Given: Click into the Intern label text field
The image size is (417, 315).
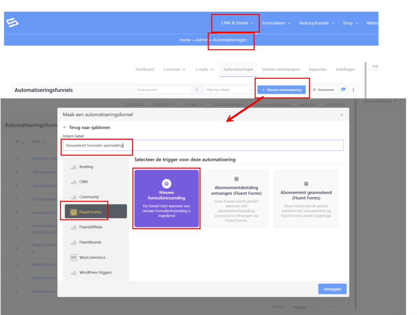Looking at the screenshot, I should click(203, 146).
